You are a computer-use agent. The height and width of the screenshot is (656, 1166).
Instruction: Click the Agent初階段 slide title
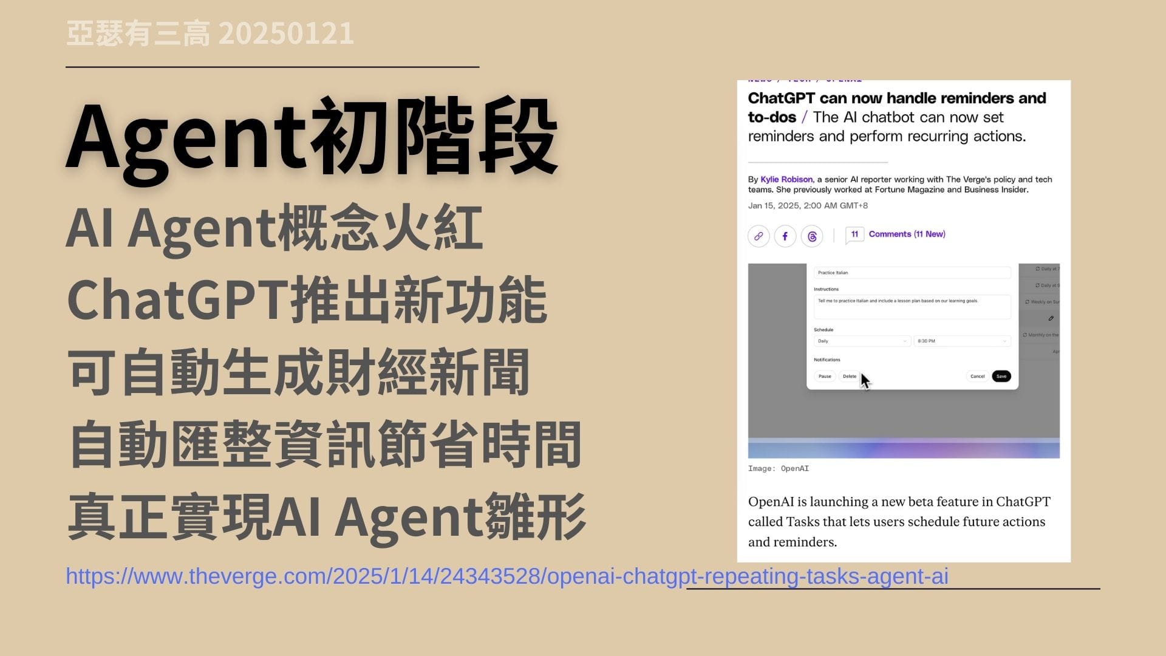tap(312, 137)
